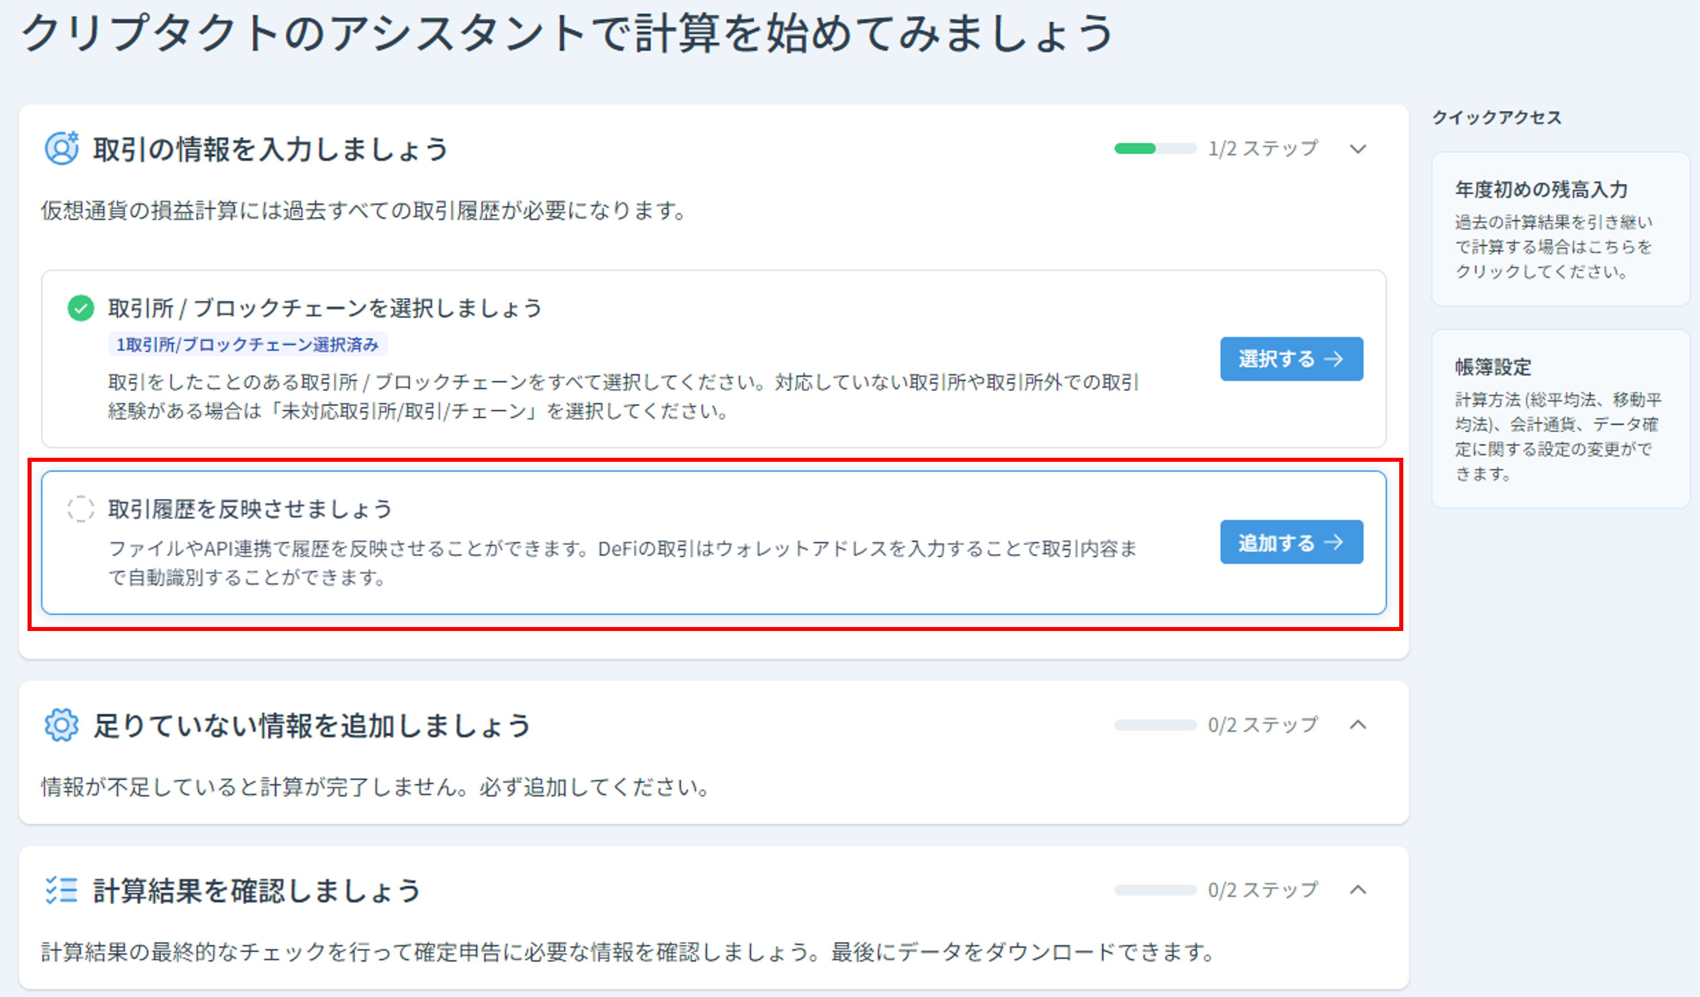Click the 1/2 ステップ text
1700x997 pixels.
[1262, 149]
